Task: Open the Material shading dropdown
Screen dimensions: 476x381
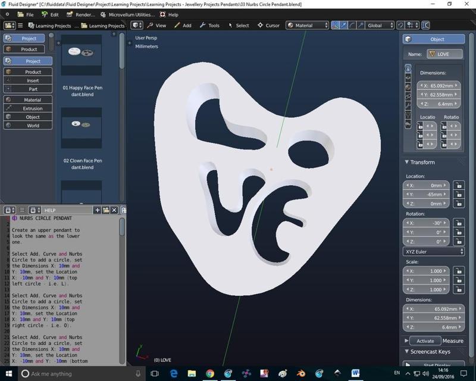Action: (307, 26)
